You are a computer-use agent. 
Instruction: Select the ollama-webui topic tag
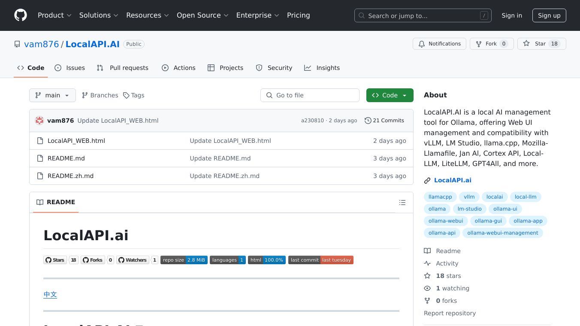click(x=446, y=221)
